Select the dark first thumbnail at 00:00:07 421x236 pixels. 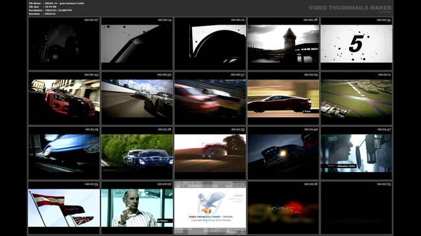[64, 43]
